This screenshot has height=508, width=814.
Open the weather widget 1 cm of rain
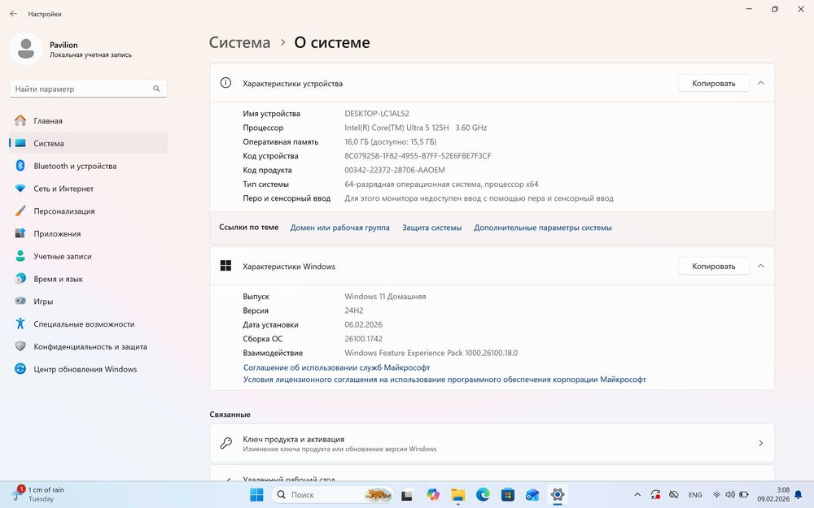click(39, 494)
